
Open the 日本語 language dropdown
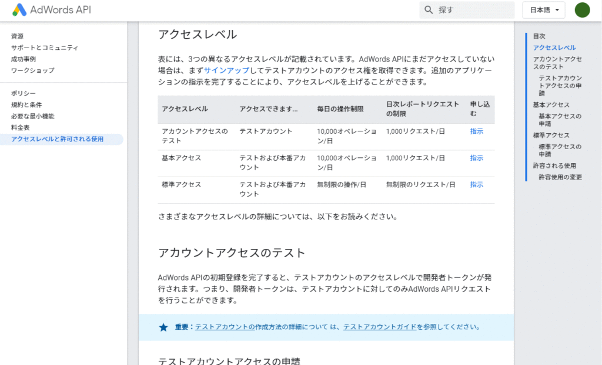(x=544, y=10)
